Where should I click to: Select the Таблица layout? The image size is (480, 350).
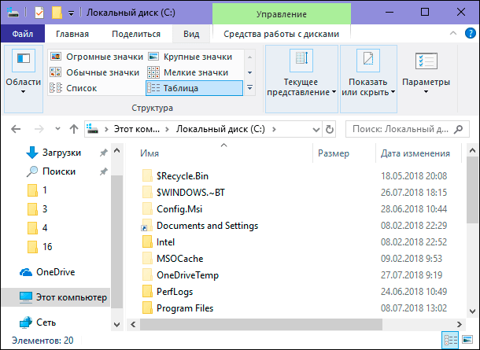pyautogui.click(x=194, y=88)
